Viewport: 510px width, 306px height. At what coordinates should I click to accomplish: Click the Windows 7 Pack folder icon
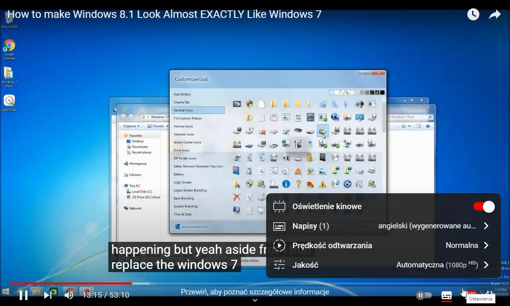(9, 77)
